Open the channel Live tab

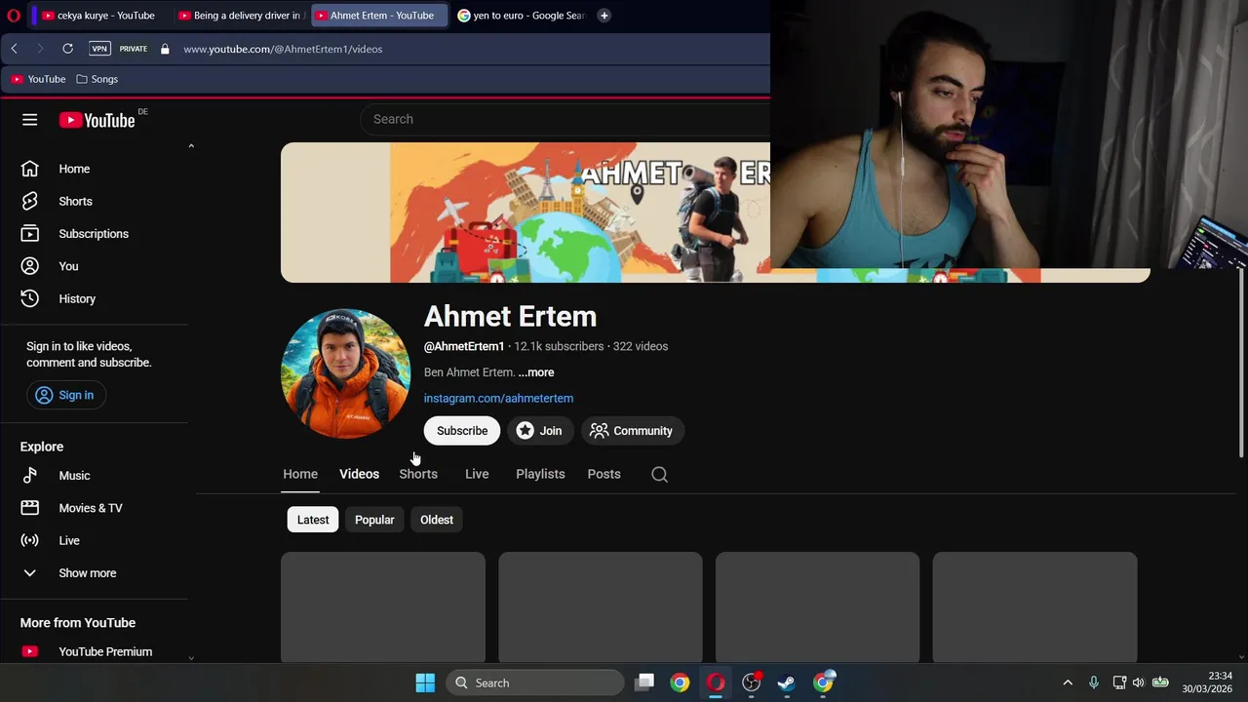(477, 474)
